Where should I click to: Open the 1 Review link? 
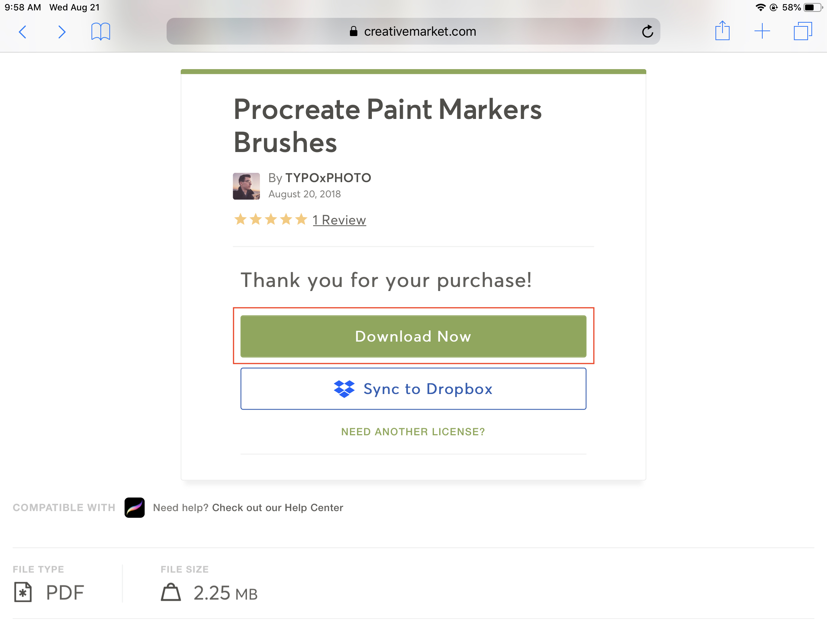[339, 220]
